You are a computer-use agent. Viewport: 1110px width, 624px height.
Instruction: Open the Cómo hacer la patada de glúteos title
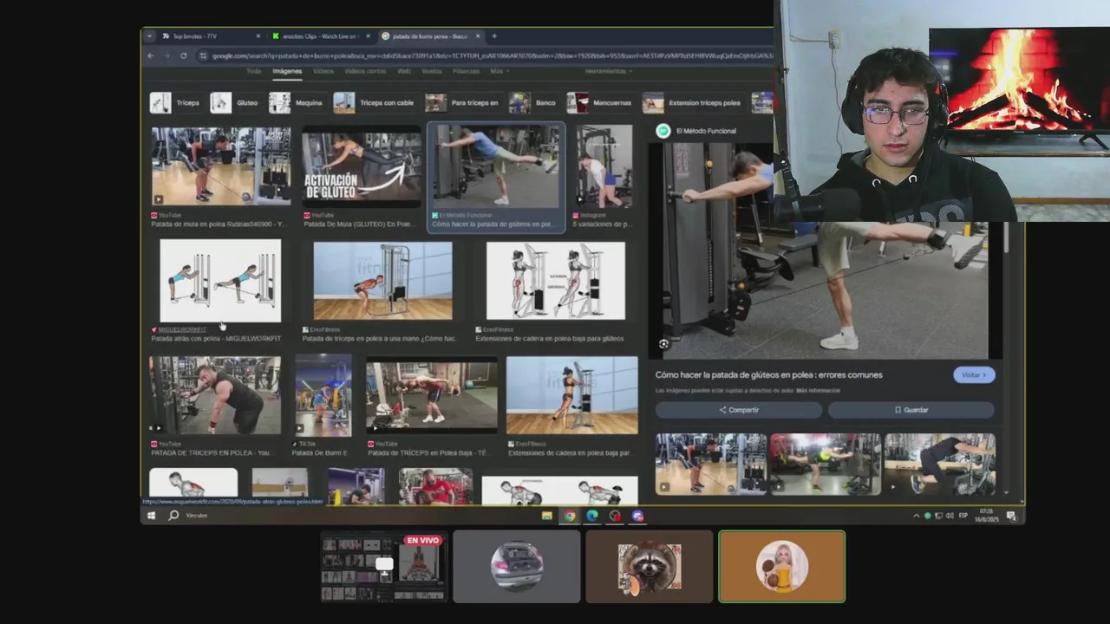768,375
